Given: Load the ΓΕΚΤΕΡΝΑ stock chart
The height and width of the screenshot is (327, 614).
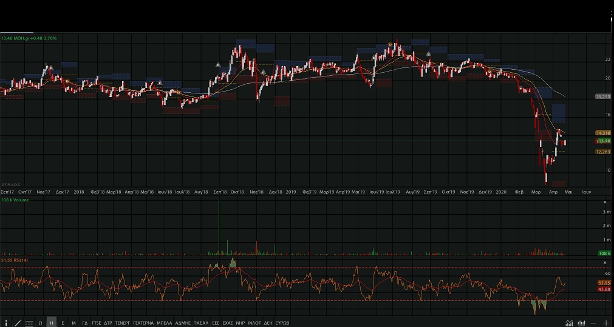Looking at the screenshot, I should click(x=143, y=323).
